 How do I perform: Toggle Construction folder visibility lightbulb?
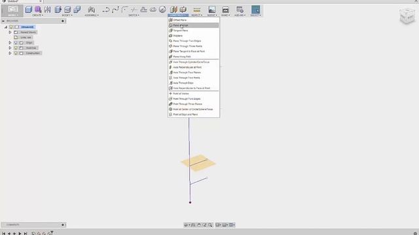16,53
